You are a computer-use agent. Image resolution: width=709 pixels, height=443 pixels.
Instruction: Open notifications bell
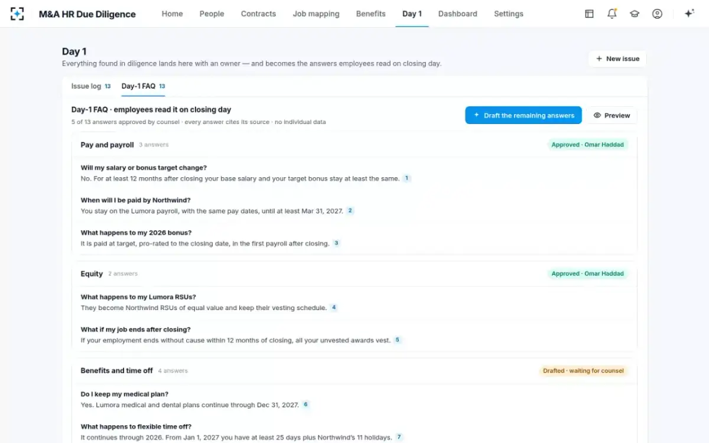pos(612,14)
